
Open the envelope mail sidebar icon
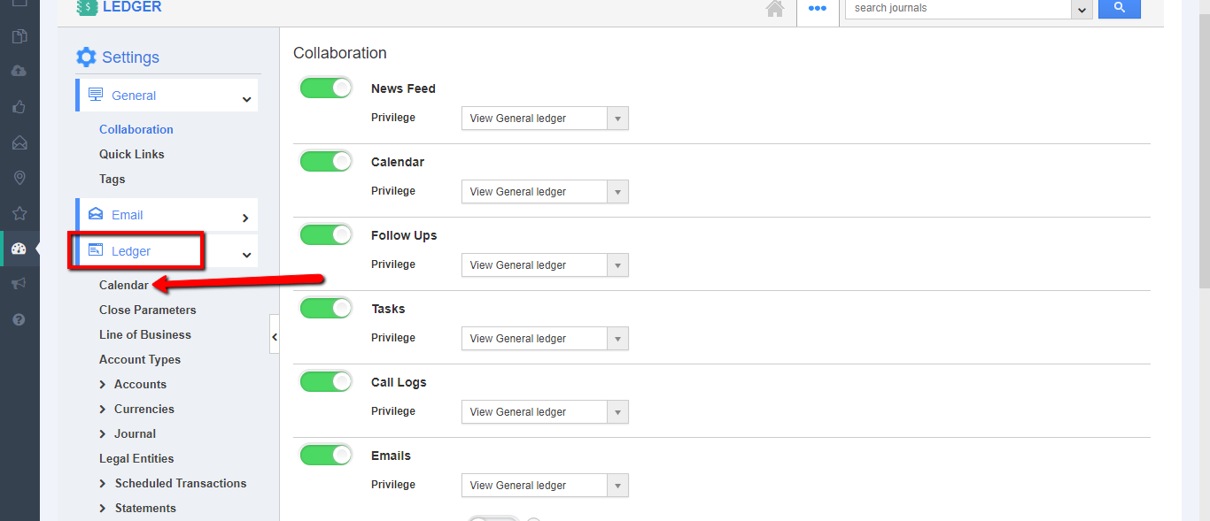(19, 142)
